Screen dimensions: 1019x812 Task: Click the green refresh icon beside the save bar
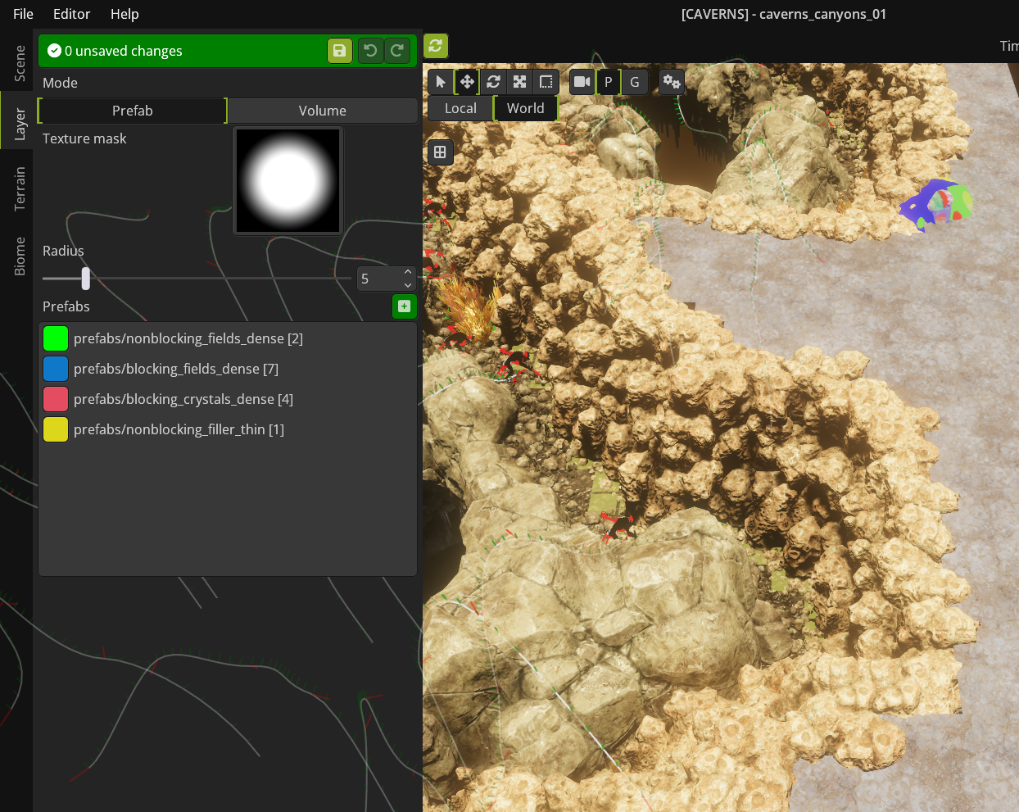tap(435, 47)
